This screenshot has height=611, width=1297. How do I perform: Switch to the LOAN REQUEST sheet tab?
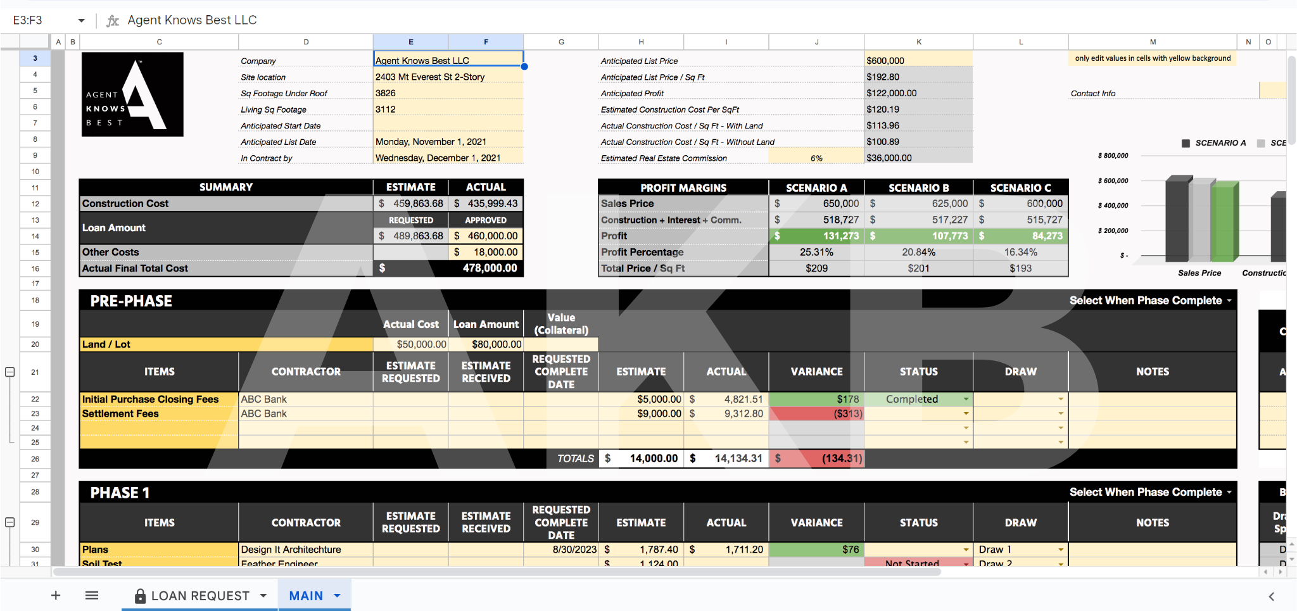pyautogui.click(x=200, y=596)
